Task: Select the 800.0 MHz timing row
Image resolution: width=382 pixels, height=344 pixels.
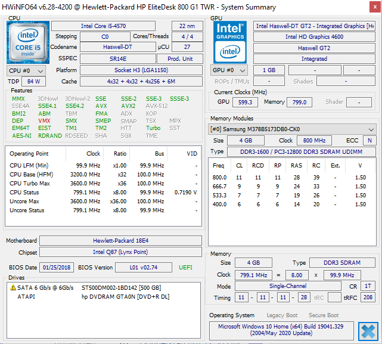Action: click(x=292, y=178)
